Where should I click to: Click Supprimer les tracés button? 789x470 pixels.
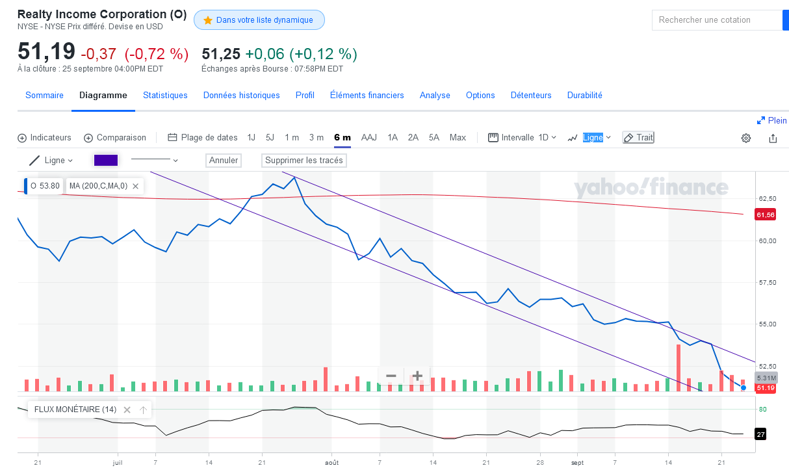click(304, 160)
